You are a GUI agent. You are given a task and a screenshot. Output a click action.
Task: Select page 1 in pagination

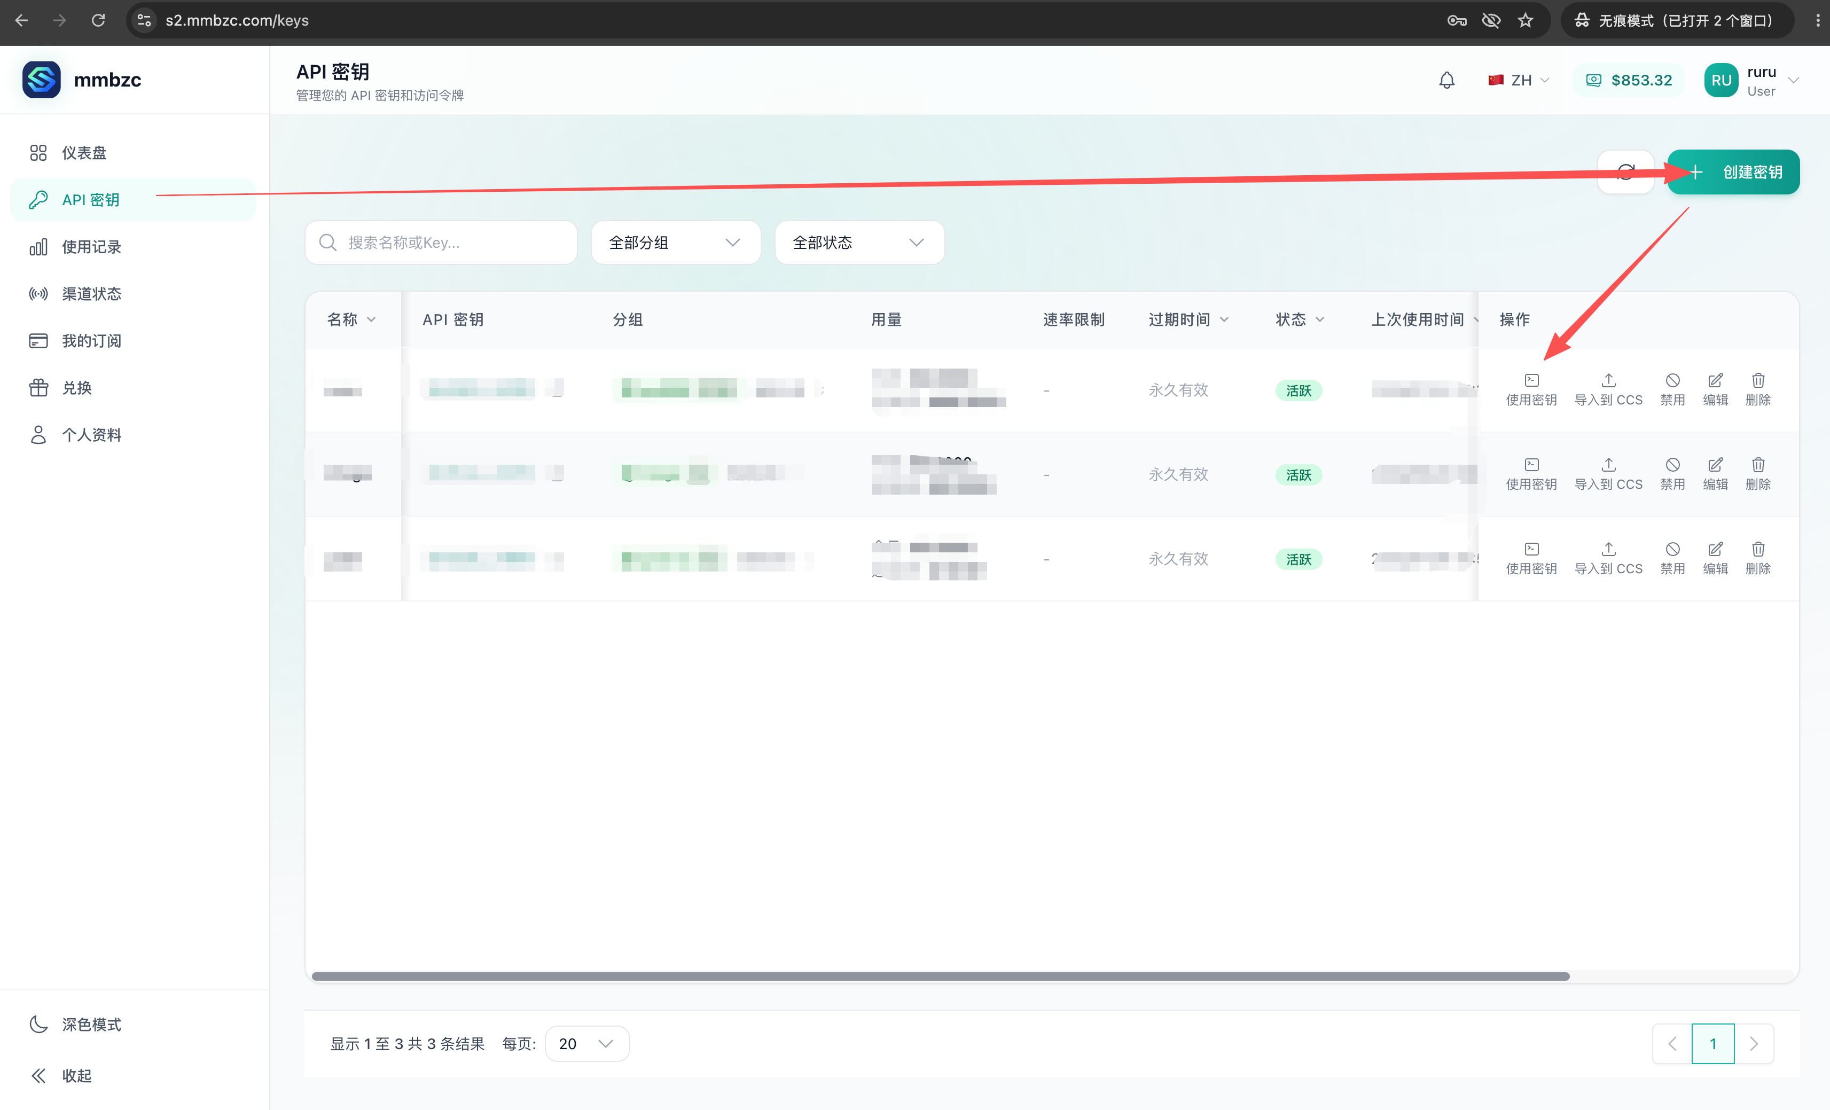pyautogui.click(x=1712, y=1044)
